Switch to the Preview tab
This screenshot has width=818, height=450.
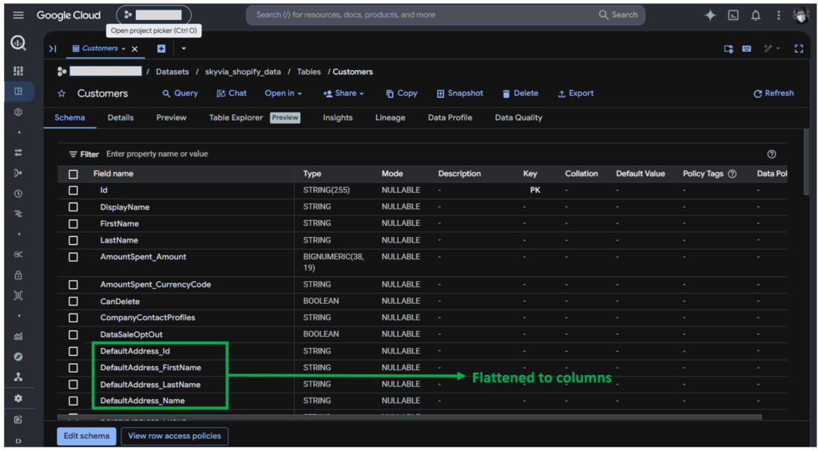(x=171, y=118)
